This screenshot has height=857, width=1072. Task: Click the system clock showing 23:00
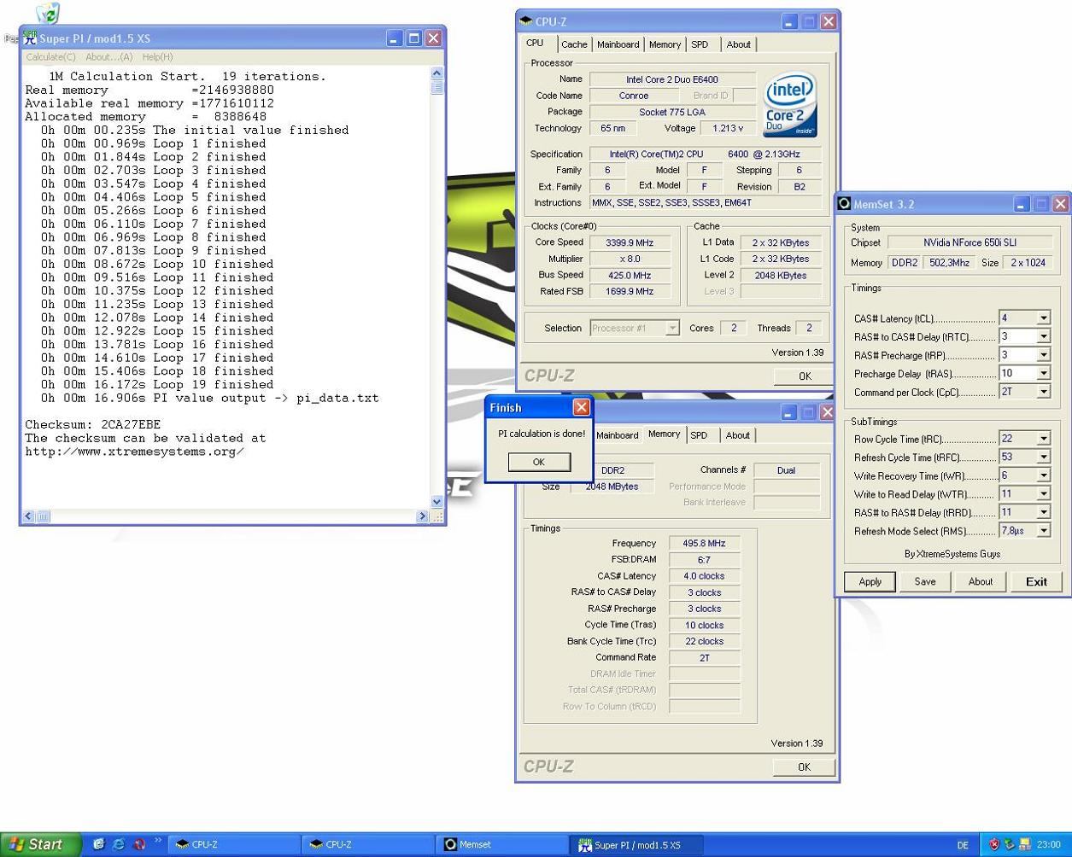(x=1048, y=845)
